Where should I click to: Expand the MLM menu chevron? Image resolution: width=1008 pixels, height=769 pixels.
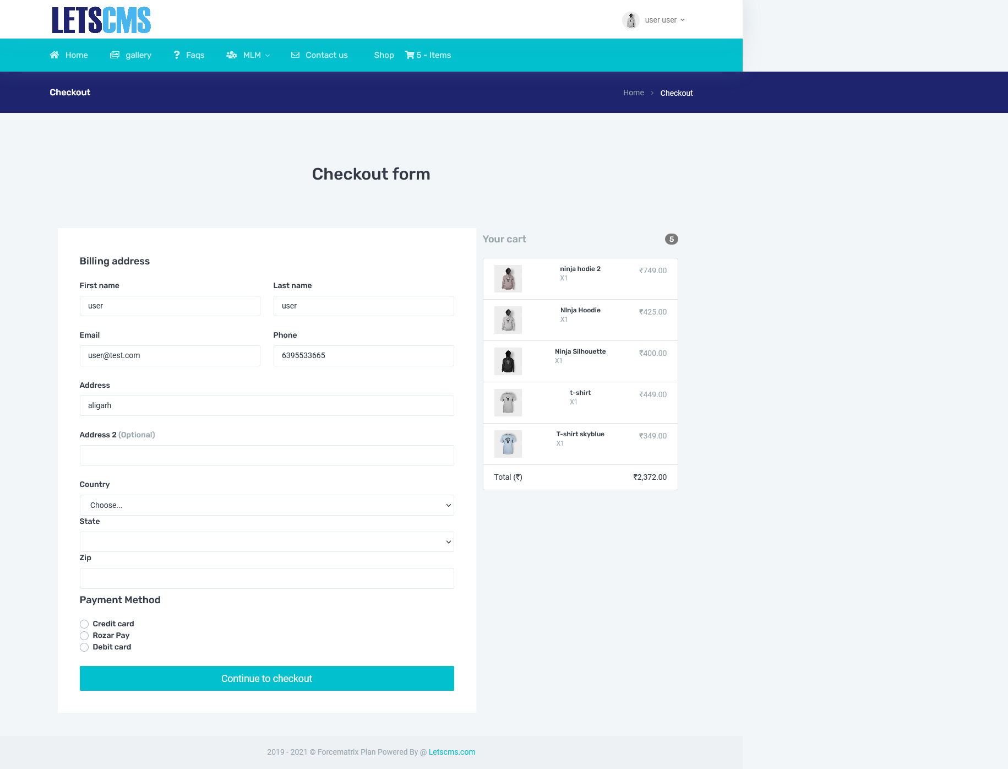tap(268, 56)
